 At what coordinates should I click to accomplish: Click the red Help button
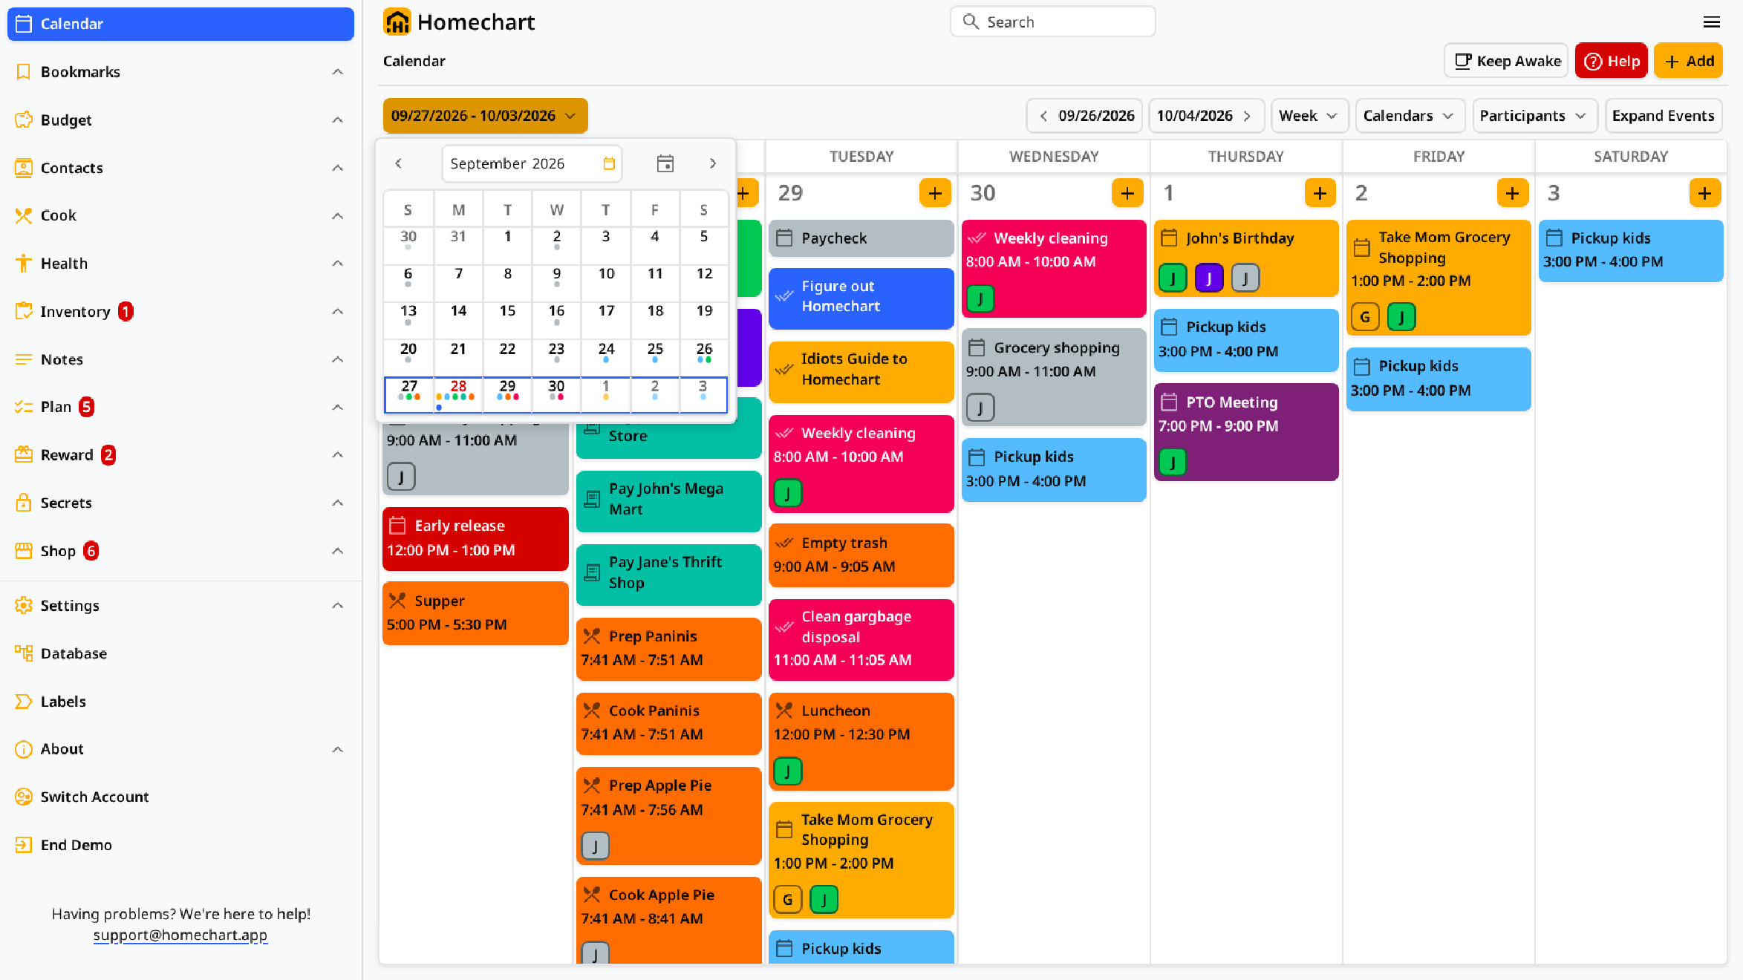(x=1611, y=61)
